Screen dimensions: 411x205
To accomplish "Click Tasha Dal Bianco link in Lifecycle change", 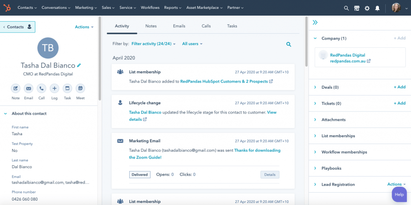I will tap(145, 112).
